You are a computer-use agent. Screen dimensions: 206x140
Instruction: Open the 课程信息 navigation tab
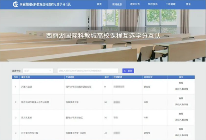[x=117, y=4]
